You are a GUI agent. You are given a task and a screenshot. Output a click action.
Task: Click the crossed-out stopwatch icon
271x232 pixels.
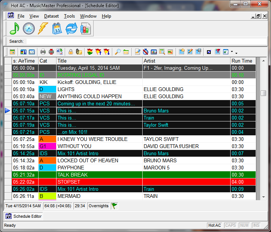pos(146,52)
